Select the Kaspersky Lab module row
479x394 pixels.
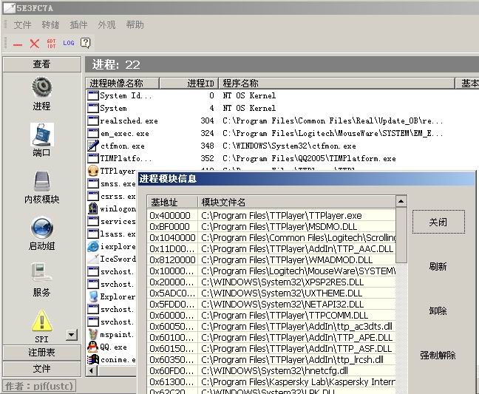pyautogui.click(x=271, y=381)
